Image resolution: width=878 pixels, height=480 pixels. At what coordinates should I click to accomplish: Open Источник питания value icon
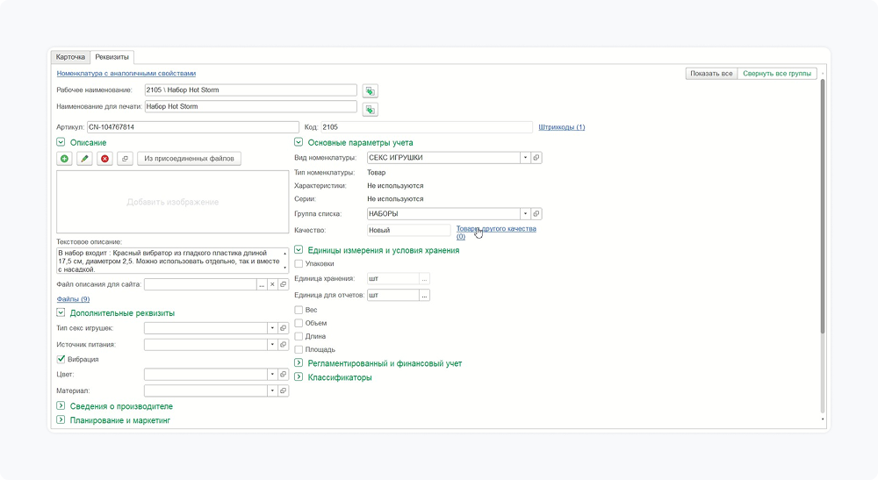[x=284, y=345]
